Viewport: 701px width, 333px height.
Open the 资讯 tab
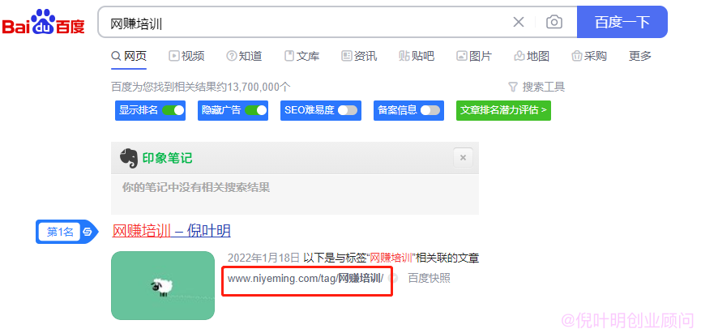[359, 57]
